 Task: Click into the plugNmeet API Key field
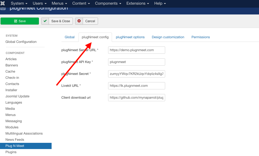136,62
